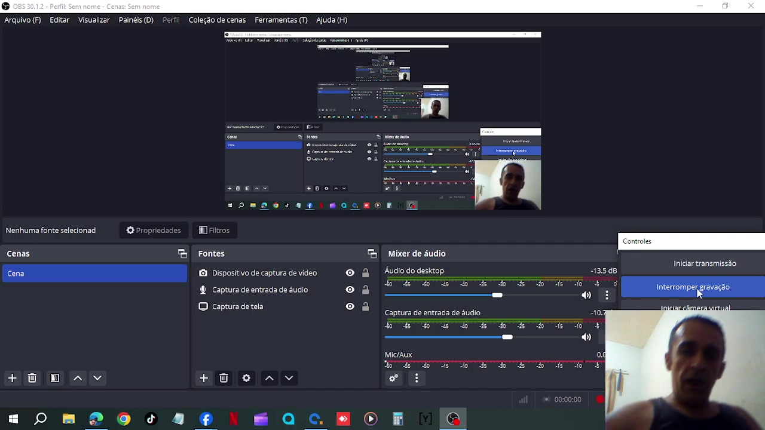Open the Coleção de cenas menu
The image size is (765, 430).
pos(217,20)
